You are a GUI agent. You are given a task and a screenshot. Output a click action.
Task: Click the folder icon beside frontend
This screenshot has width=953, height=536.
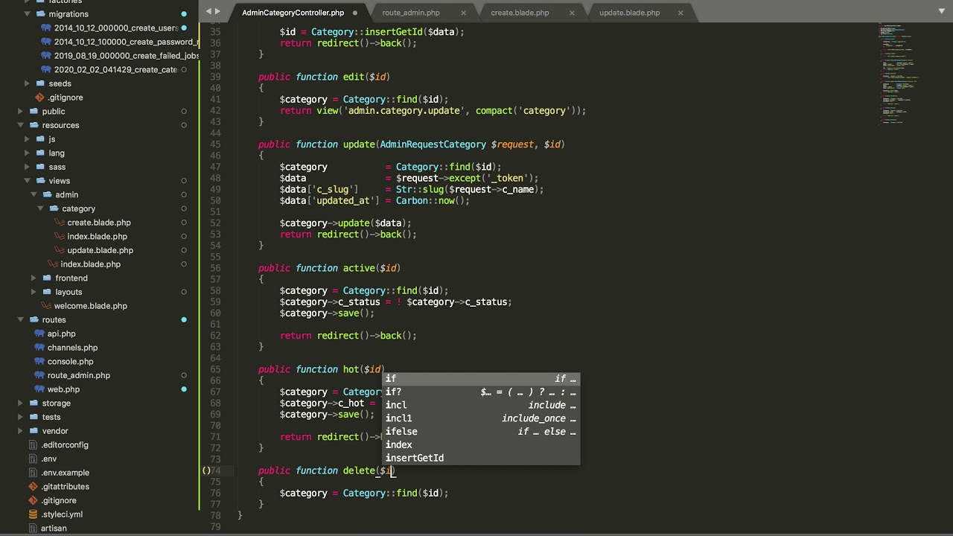pyautogui.click(x=47, y=278)
